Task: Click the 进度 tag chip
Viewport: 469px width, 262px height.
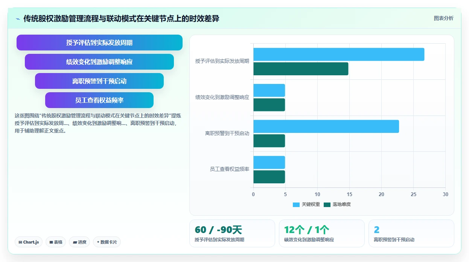Action: tap(79, 242)
